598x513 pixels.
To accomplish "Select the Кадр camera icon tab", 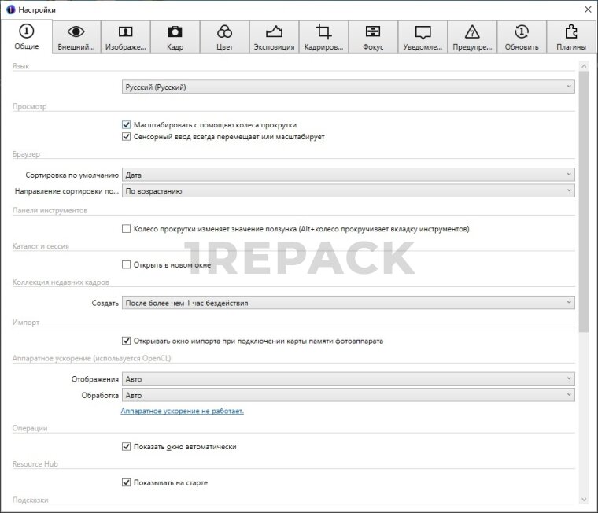I will [x=175, y=37].
